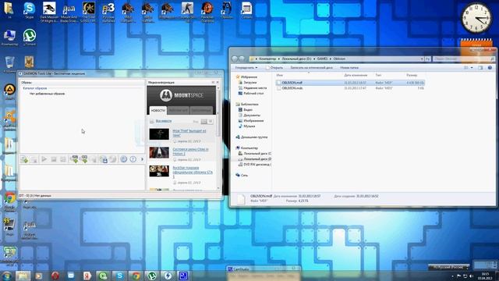Click the GTA news thumbnail
This screenshot has width=499, height=281.
pos(159,171)
